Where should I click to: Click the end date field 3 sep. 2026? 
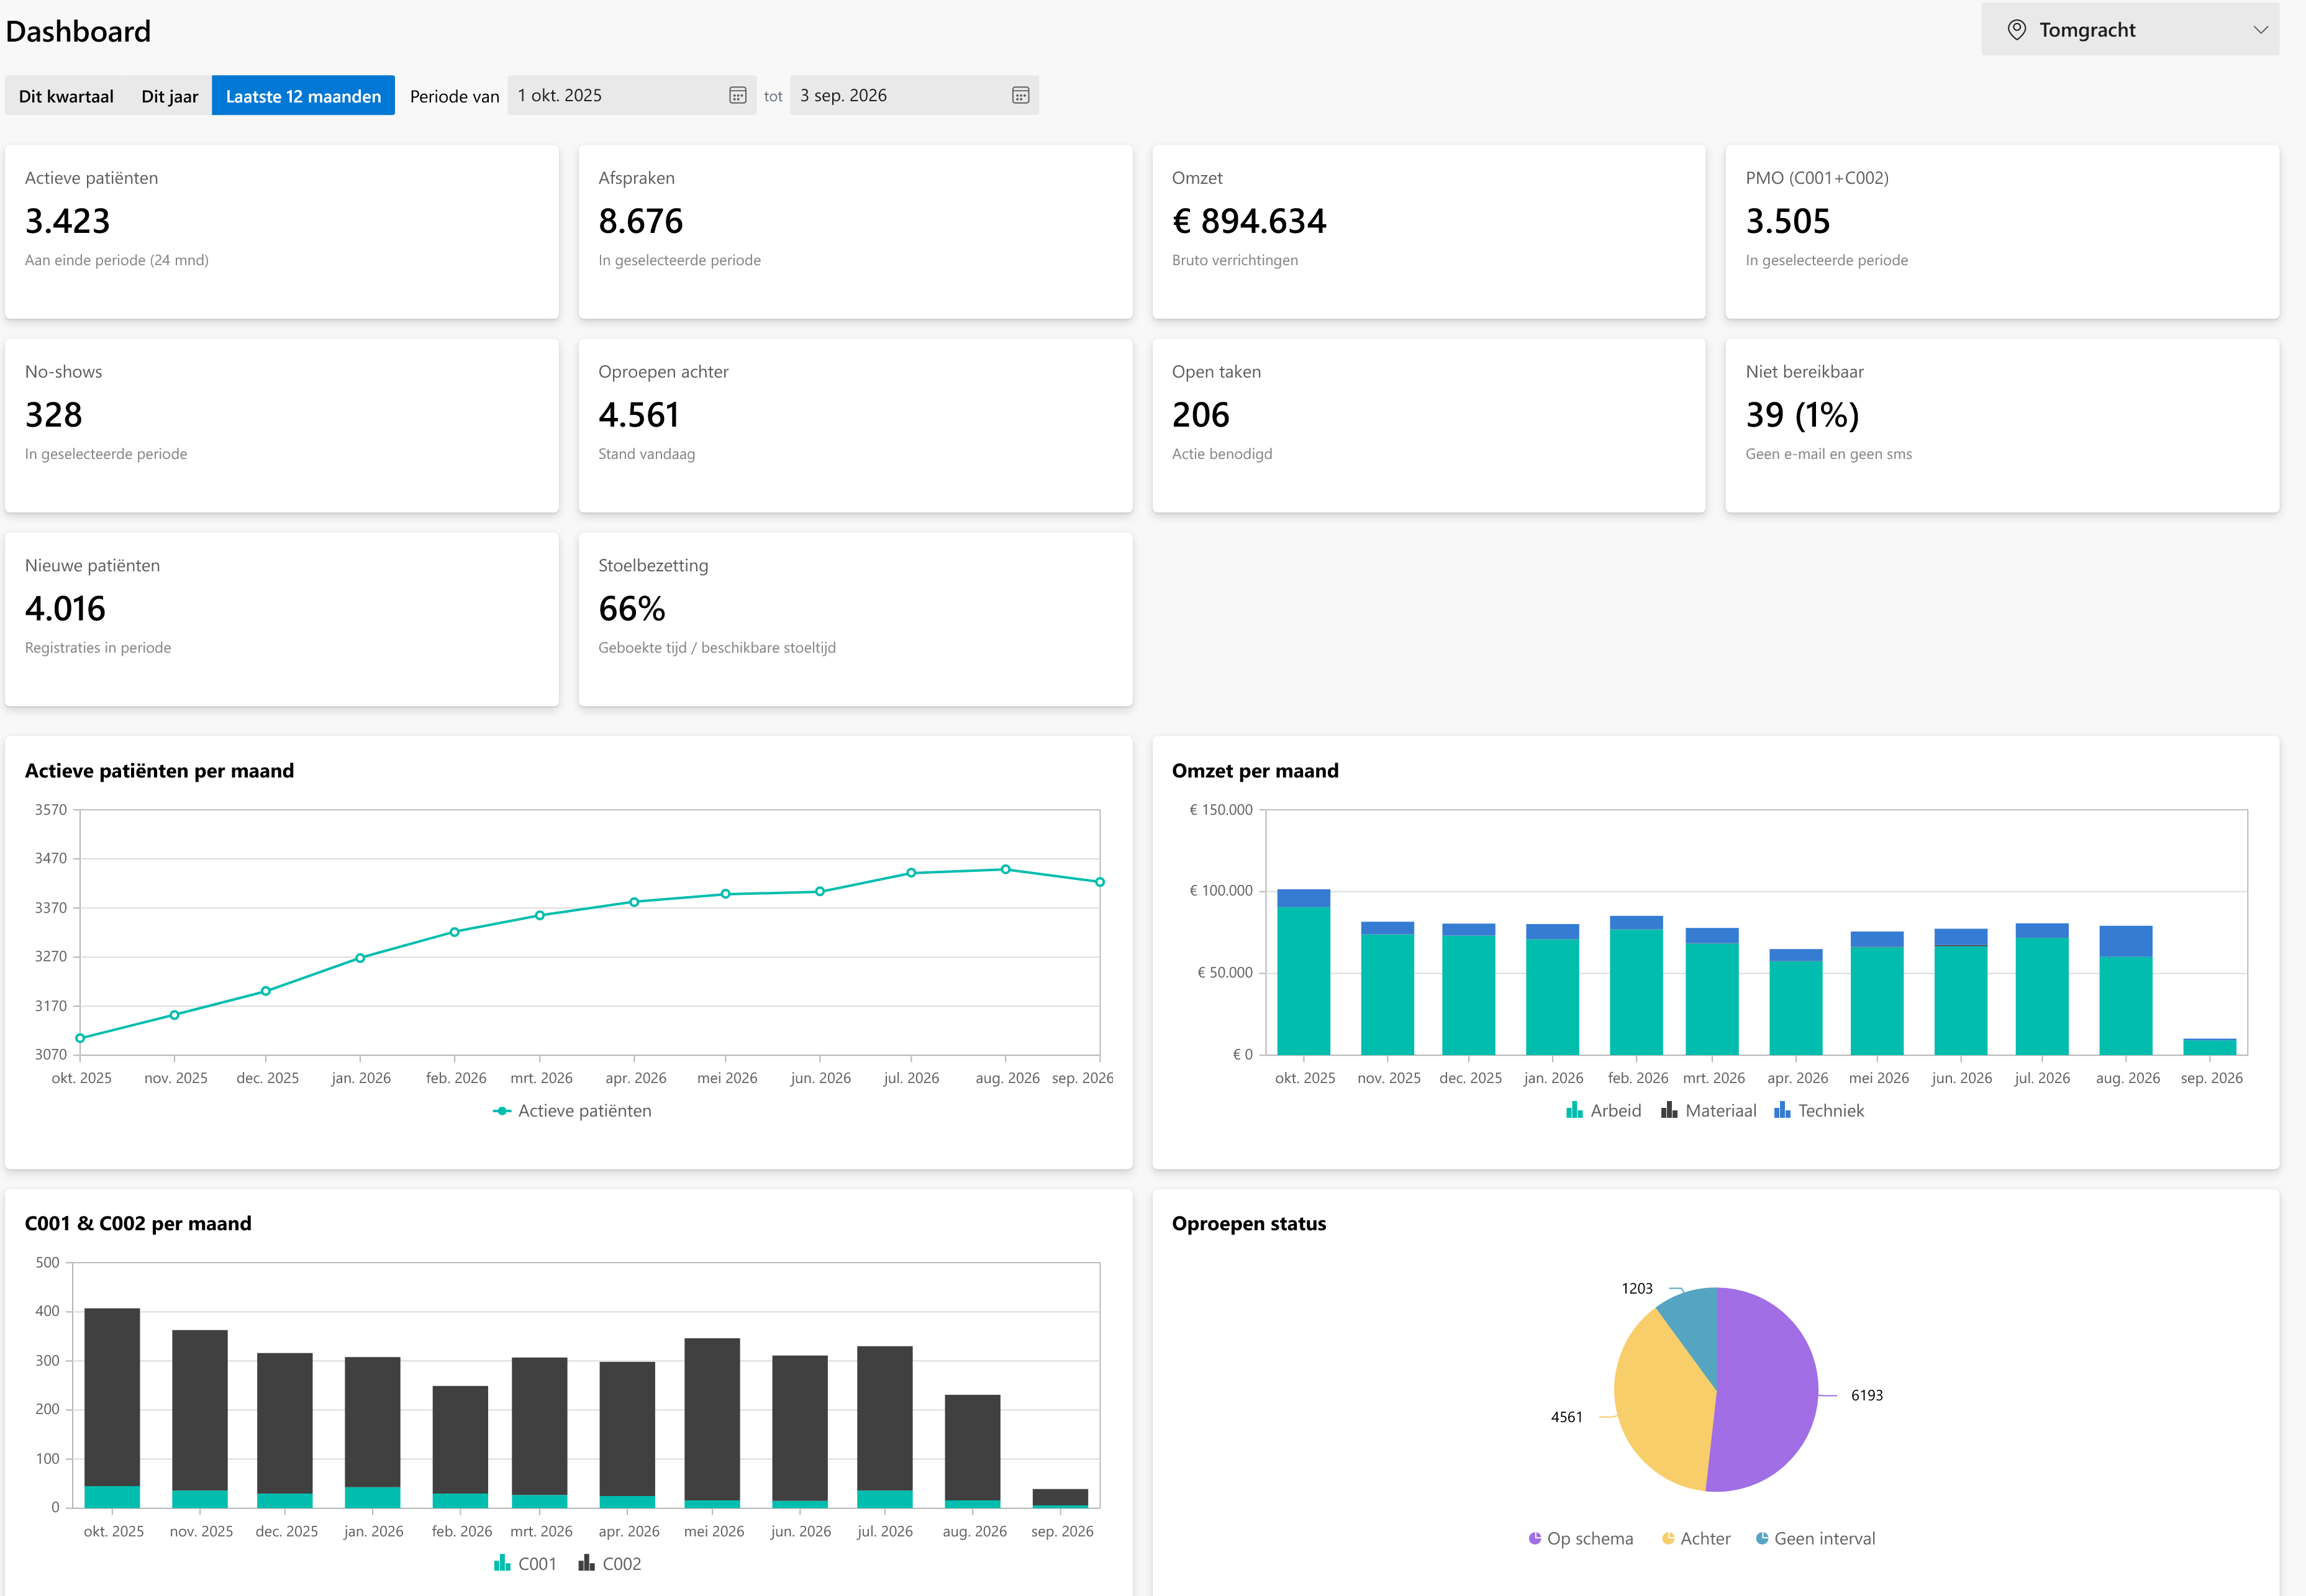click(914, 95)
